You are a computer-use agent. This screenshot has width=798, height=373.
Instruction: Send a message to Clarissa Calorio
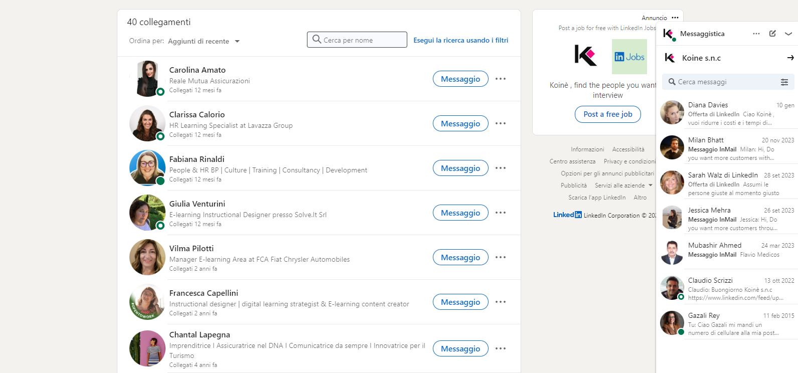460,123
